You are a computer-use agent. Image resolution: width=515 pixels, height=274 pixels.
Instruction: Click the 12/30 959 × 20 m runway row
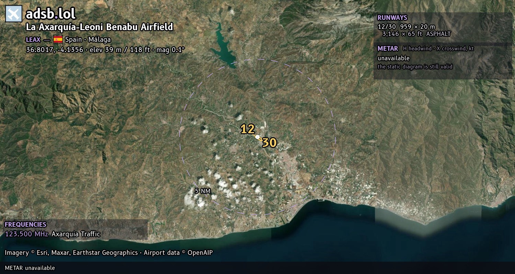point(406,26)
